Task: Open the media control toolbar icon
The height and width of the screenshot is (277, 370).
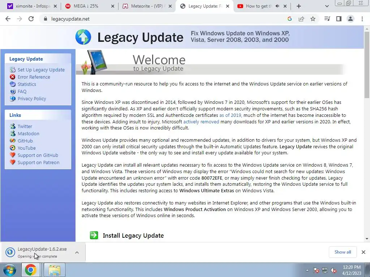Action: (x=327, y=19)
